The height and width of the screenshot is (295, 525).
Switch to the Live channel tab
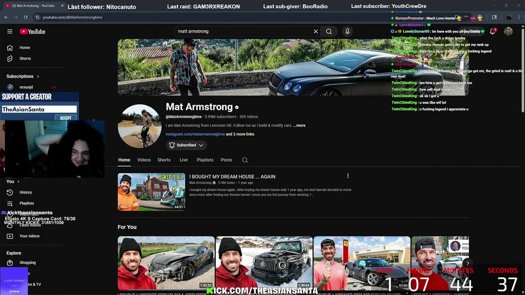pos(183,160)
